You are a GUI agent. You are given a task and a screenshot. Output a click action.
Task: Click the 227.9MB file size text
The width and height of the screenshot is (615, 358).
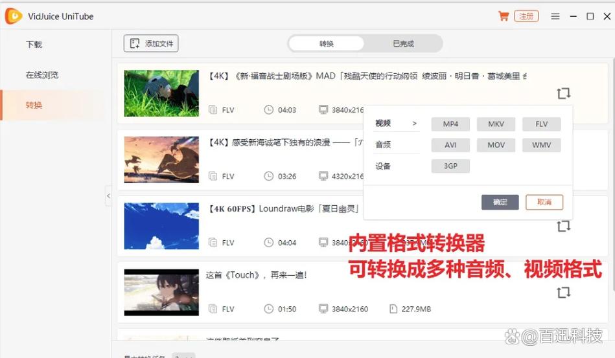pos(416,309)
